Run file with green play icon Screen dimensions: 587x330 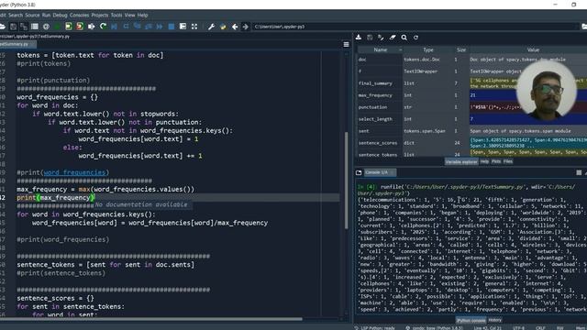(x=57, y=27)
